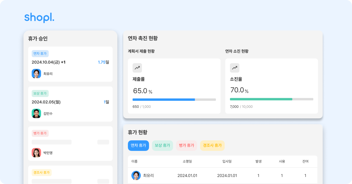The image size is (352, 184).
Task: Click the 발생 column header
Action: tap(258, 161)
